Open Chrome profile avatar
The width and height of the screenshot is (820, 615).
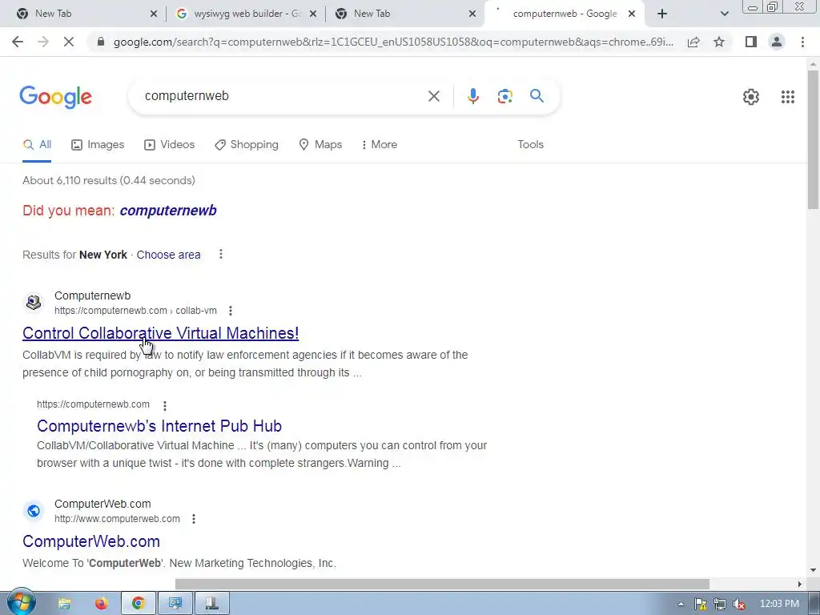(x=777, y=42)
